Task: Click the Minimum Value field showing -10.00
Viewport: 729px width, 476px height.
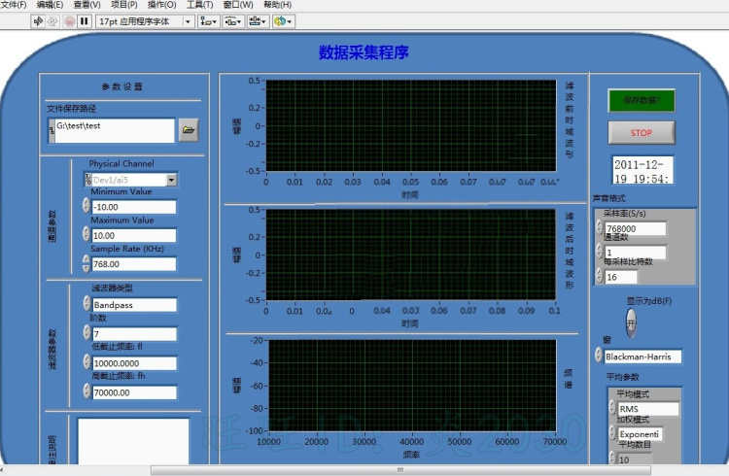Action: pos(134,207)
